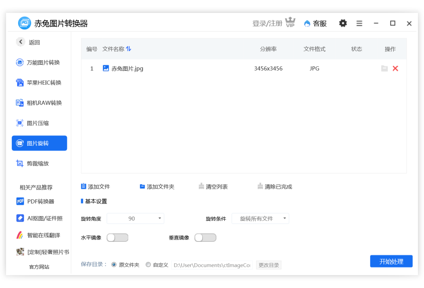Click the 更改目录 button
Viewport: 424px width, 288px height.
(269, 265)
